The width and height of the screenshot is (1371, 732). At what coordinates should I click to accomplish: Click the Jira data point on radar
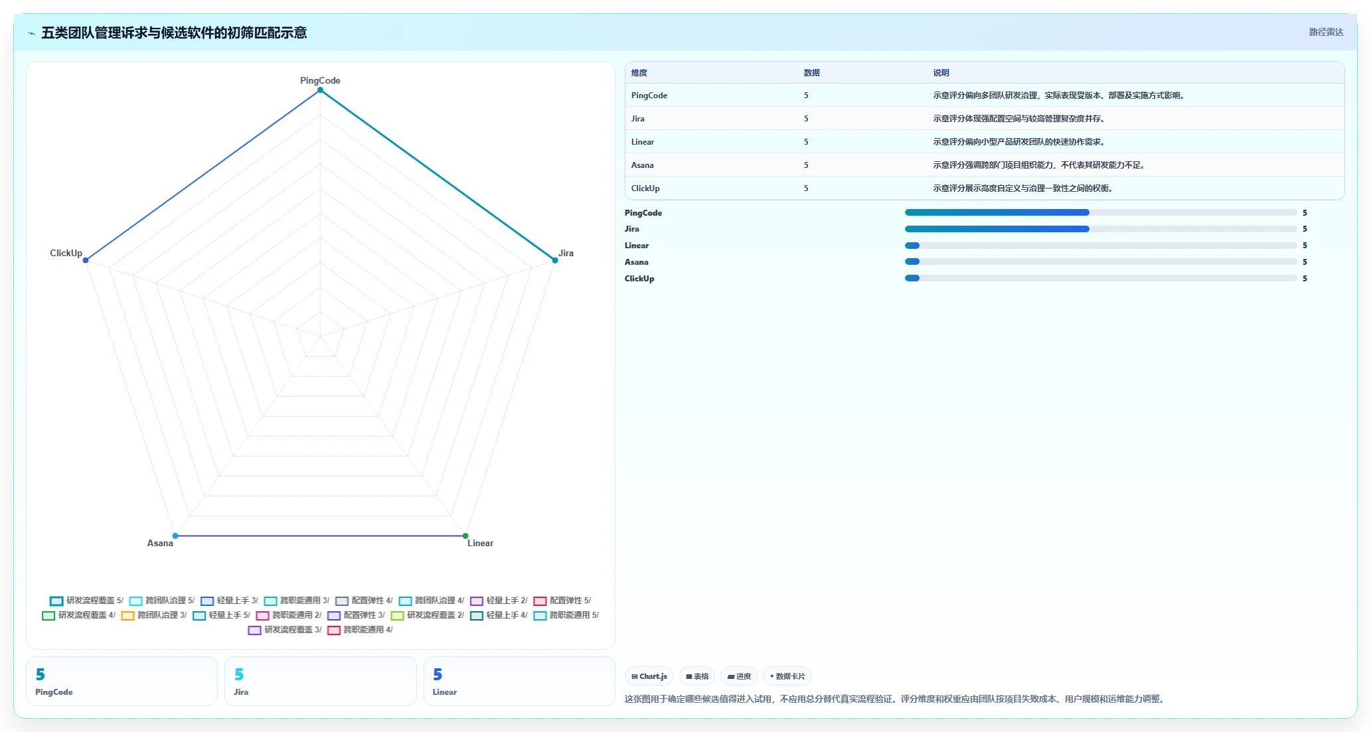[555, 260]
